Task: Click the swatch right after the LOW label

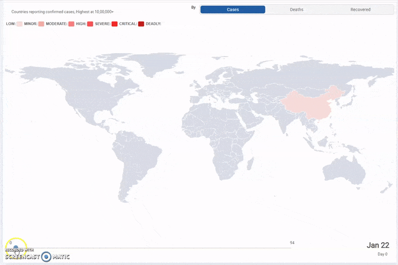Action: pyautogui.click(x=19, y=24)
